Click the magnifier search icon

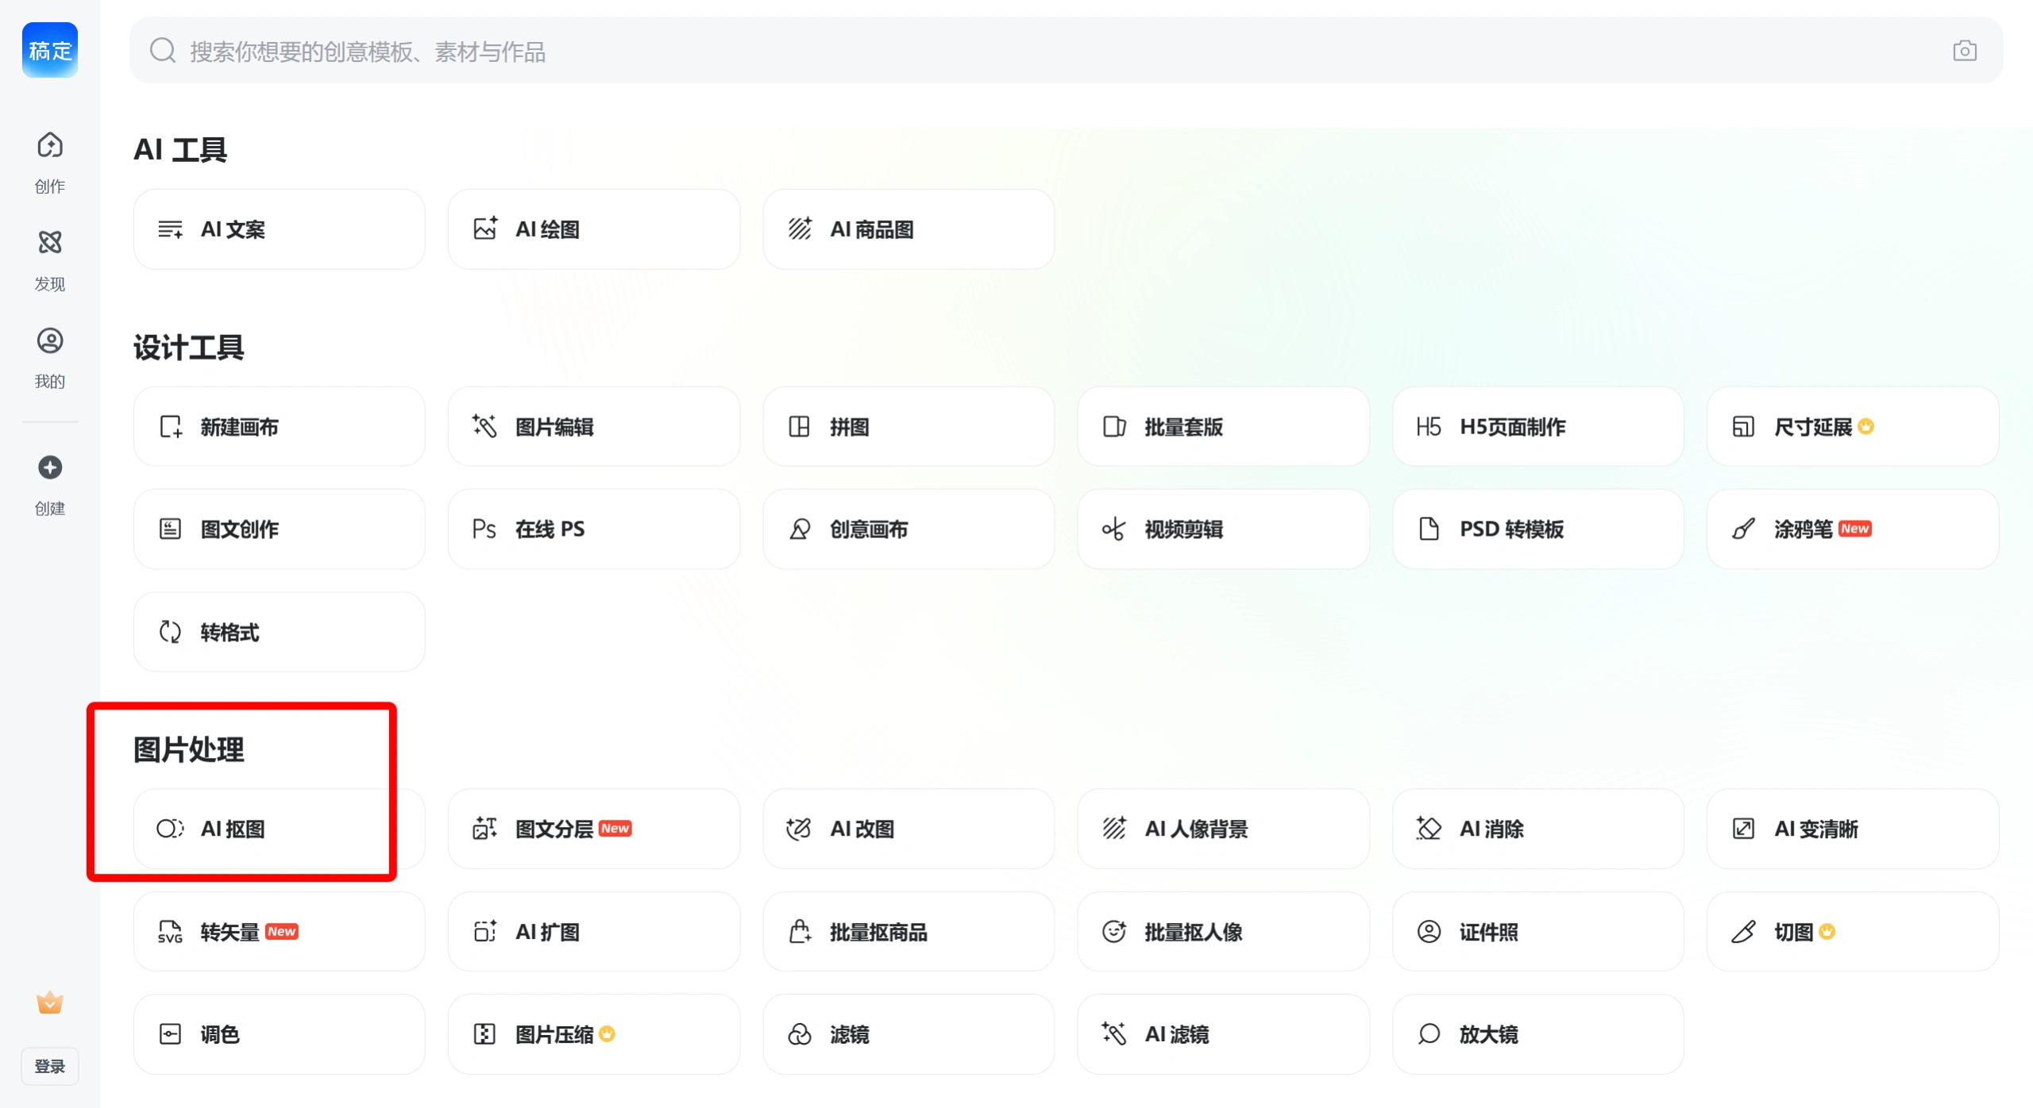coord(163,51)
